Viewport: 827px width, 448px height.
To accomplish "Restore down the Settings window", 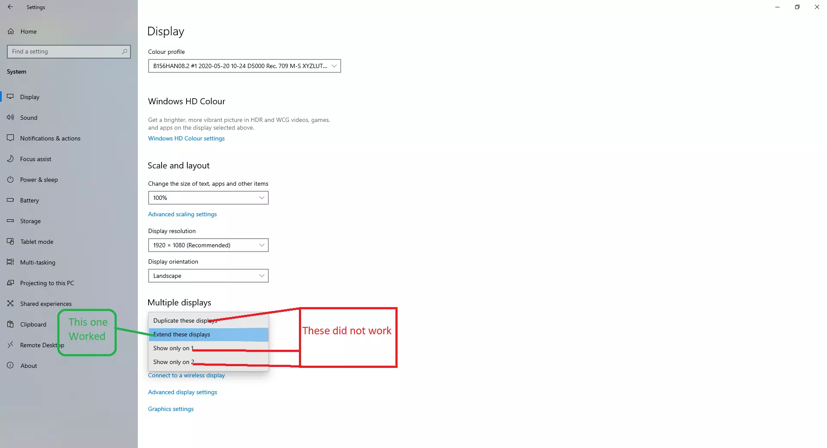I will click(797, 7).
